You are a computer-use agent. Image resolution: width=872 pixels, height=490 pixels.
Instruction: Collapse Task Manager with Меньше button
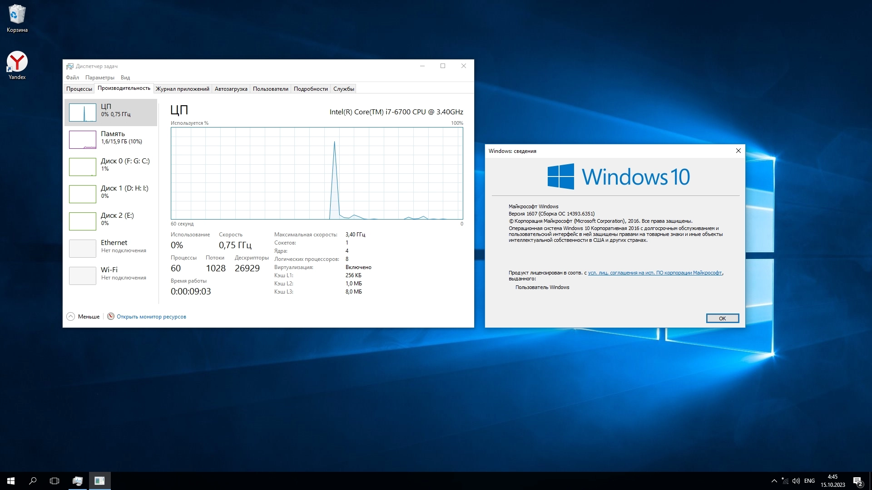click(x=84, y=317)
